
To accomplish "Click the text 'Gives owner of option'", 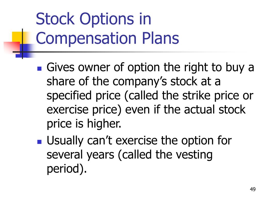I will point(103,68).
